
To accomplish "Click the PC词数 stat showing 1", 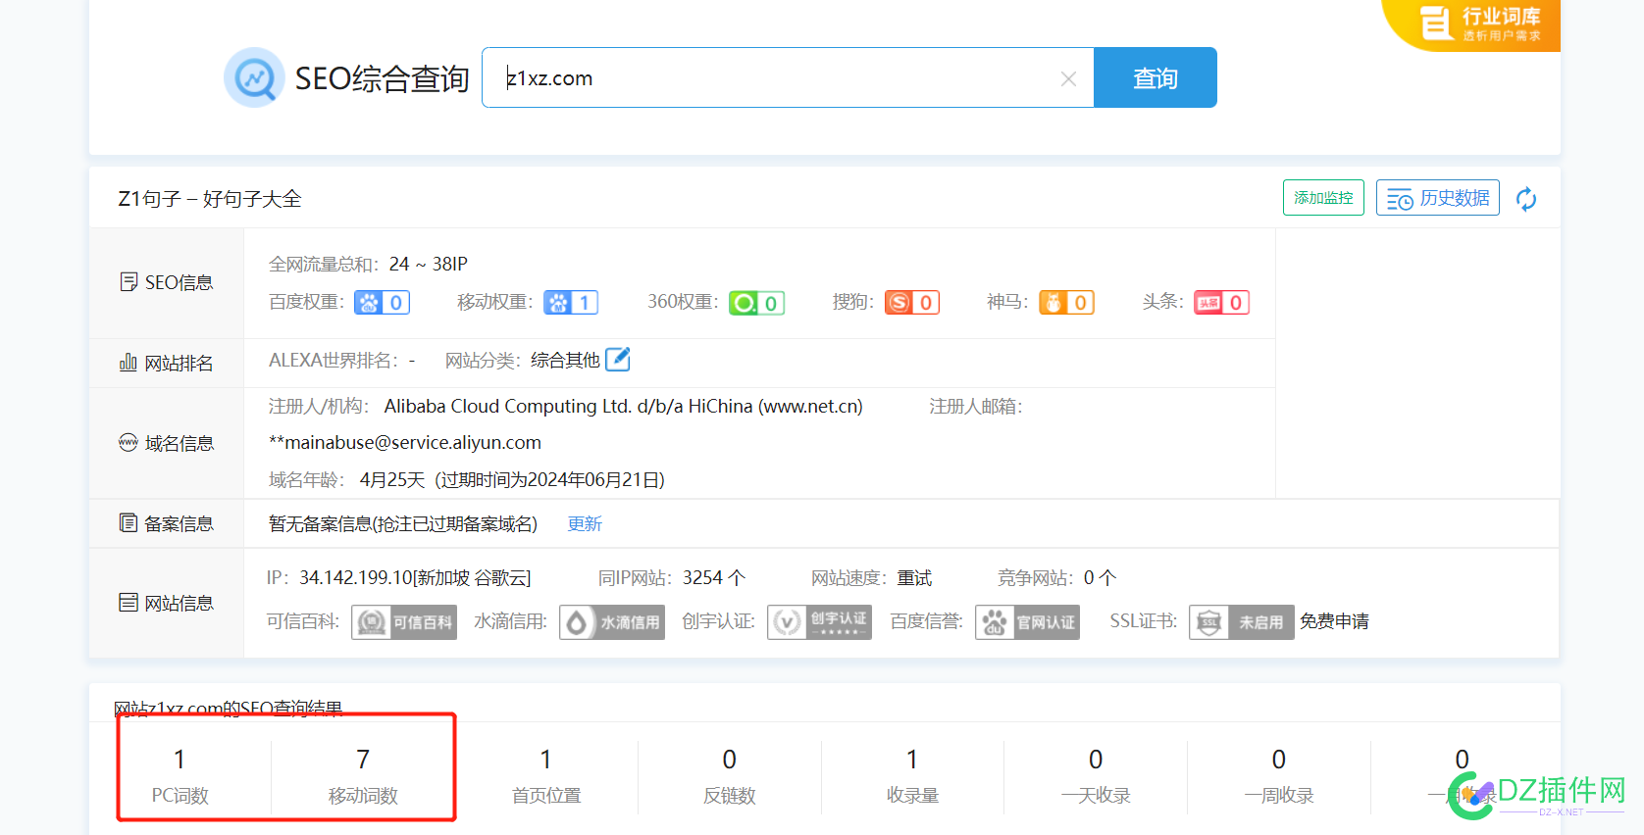I will click(x=180, y=775).
